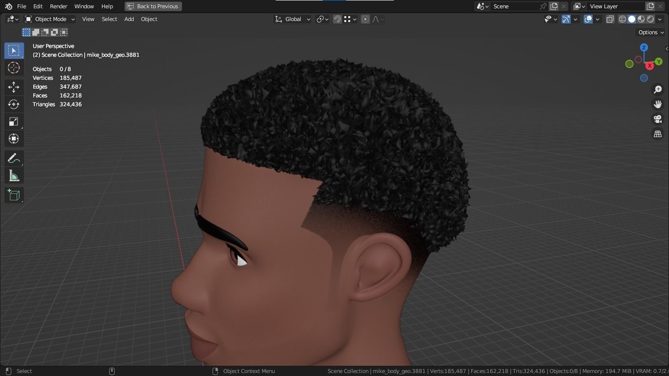Open the viewport Object menu
The height and width of the screenshot is (376, 669).
coord(149,19)
